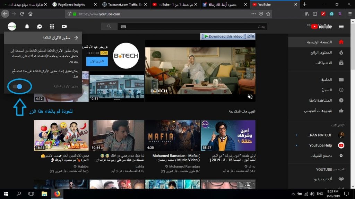
Task: Open Windows Start menu
Action: coord(6,194)
